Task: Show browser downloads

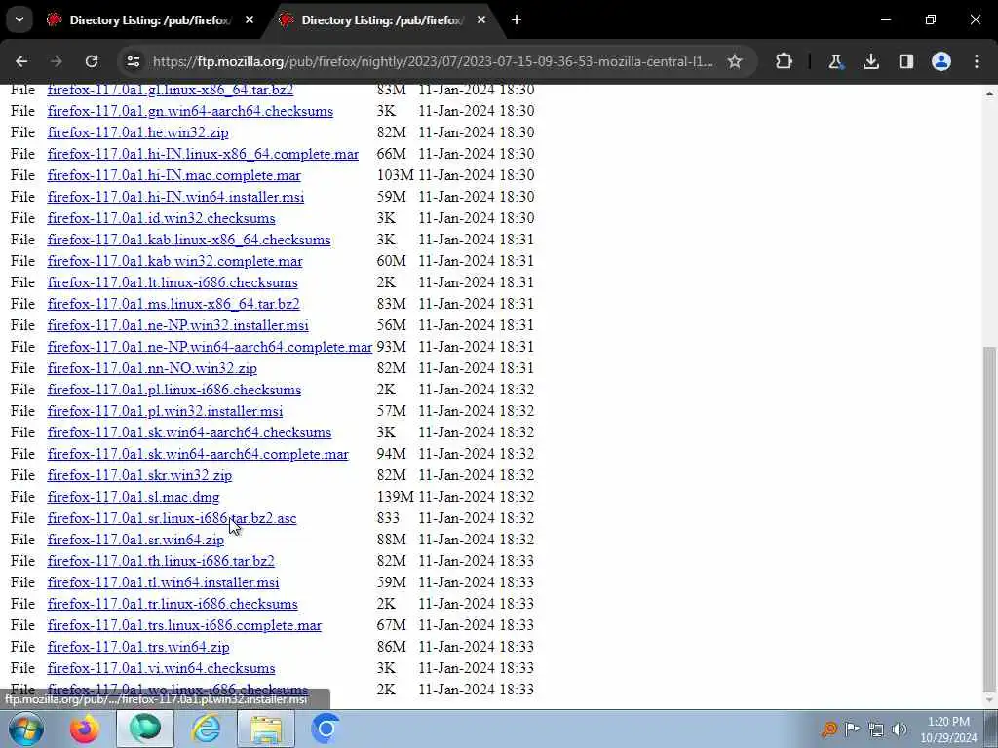Action: pos(870,61)
